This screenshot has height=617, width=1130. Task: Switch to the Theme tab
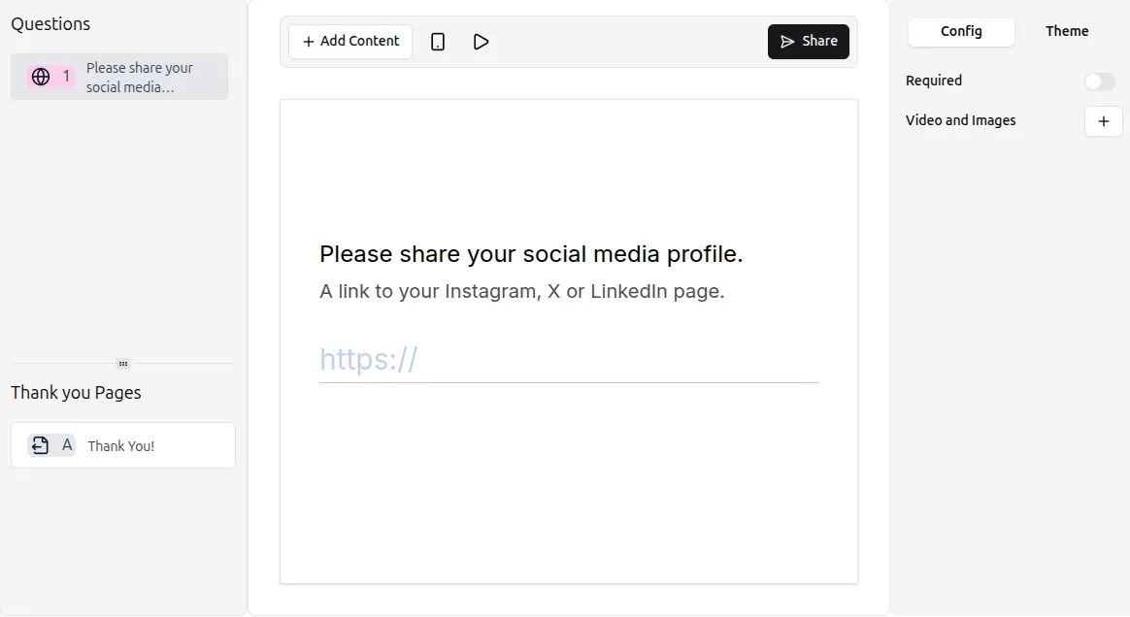pyautogui.click(x=1067, y=31)
